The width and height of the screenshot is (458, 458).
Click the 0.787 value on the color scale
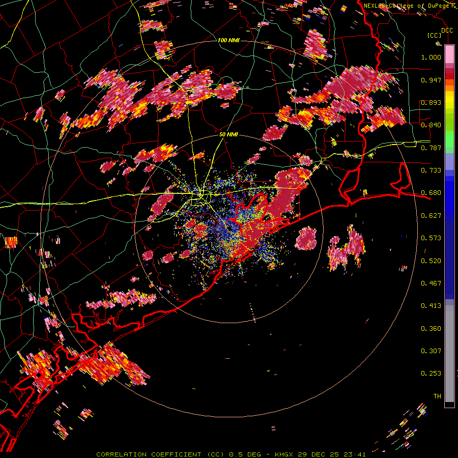click(x=431, y=148)
